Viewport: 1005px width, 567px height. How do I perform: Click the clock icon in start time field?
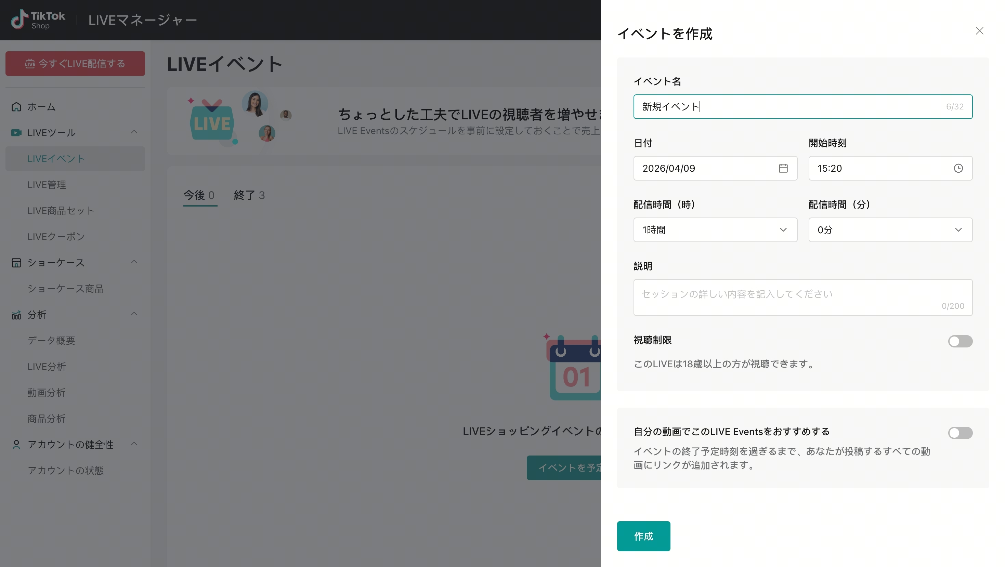[x=958, y=168]
